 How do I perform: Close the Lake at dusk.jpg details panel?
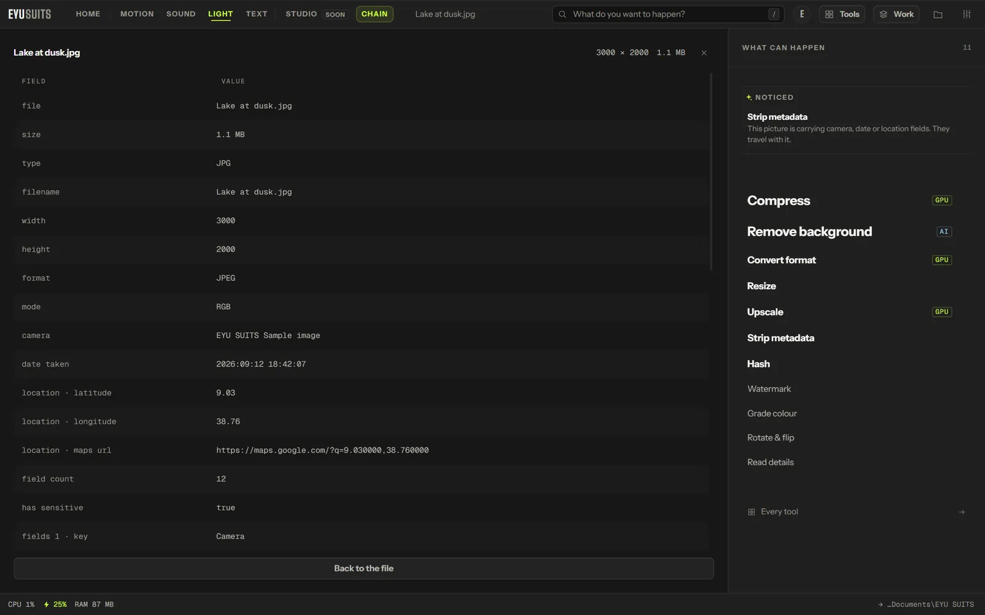click(x=704, y=53)
